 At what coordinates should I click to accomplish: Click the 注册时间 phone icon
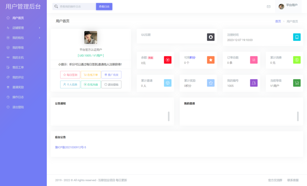coord(297,37)
